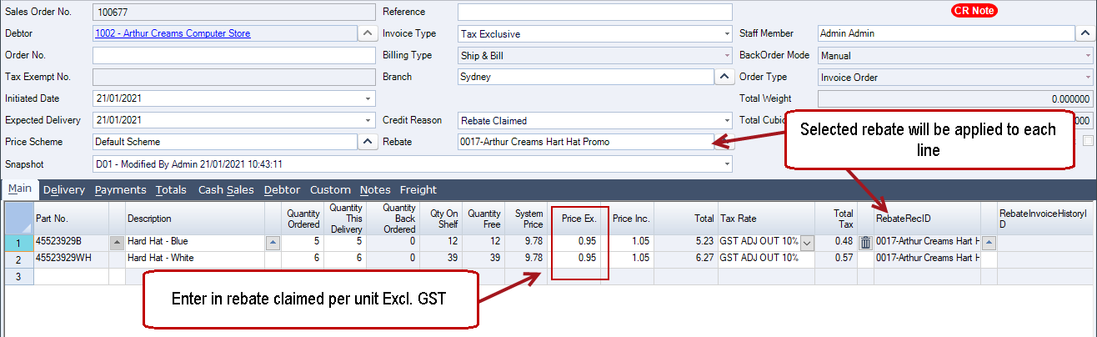Switch to the Main tab
This screenshot has width=1097, height=337.
pyautogui.click(x=20, y=189)
